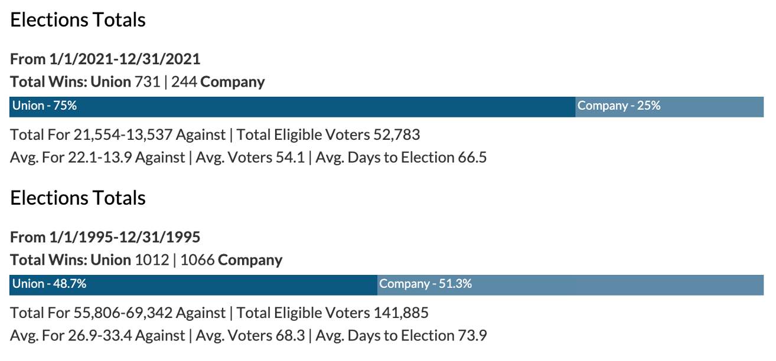Click the Union - 48.7% bar segment

click(193, 285)
